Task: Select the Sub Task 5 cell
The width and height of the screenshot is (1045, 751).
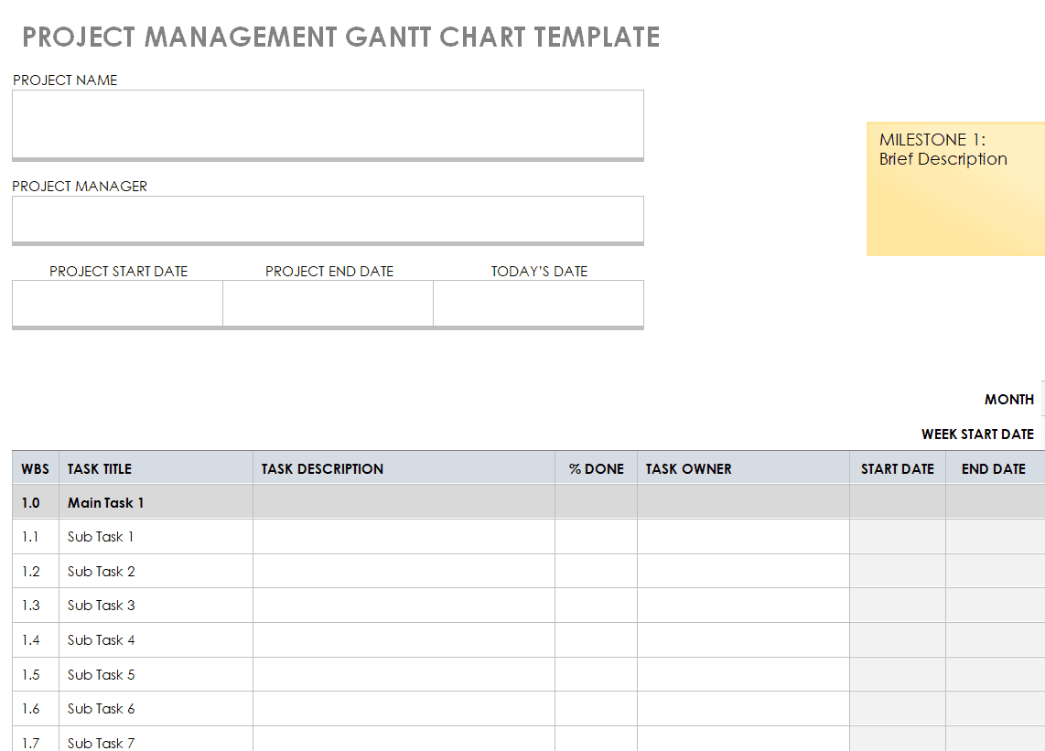Action: point(156,674)
